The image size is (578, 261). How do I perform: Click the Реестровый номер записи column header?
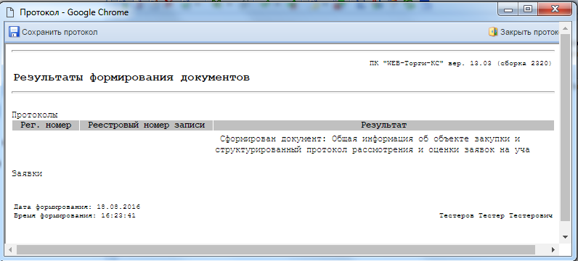[x=147, y=125]
